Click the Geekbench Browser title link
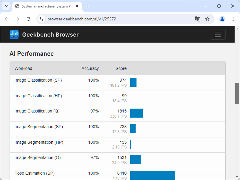This screenshot has height=180, width=240. click(x=50, y=34)
